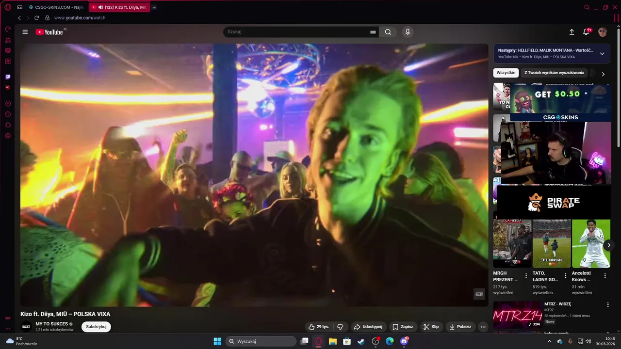Open options menu for MRGH PREZENT short
The image size is (621, 349).
pos(526,276)
